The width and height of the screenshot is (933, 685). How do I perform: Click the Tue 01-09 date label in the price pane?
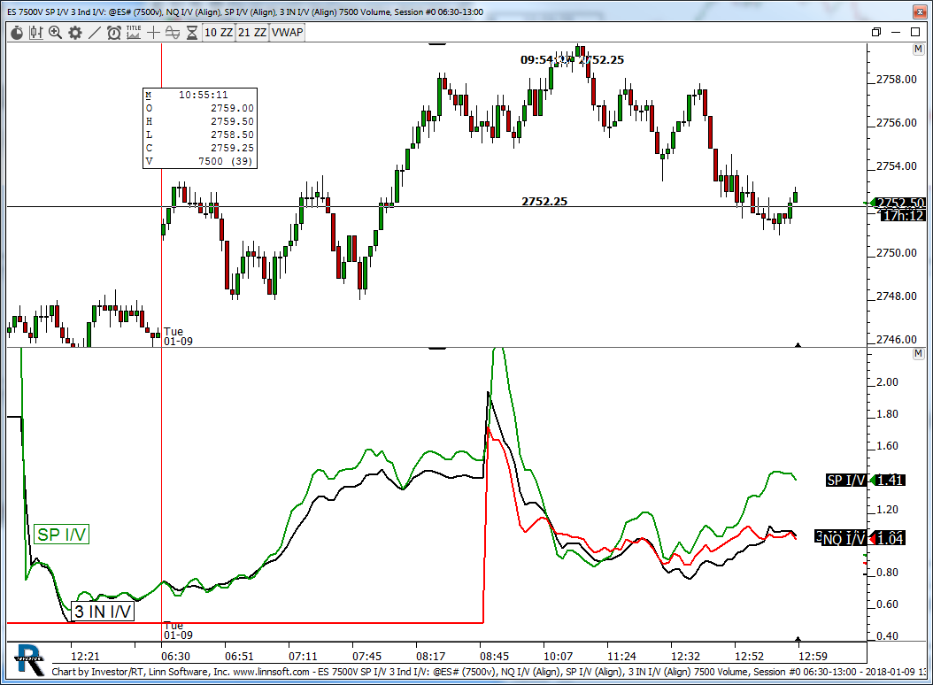(x=178, y=336)
